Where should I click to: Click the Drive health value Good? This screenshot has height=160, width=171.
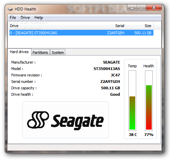(x=115, y=94)
